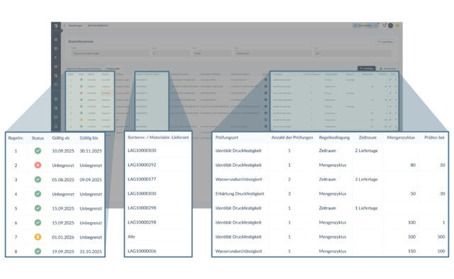The image size is (454, 279).
Task: Click the enlarged '1 Liefertage' cell
Action: (x=366, y=208)
